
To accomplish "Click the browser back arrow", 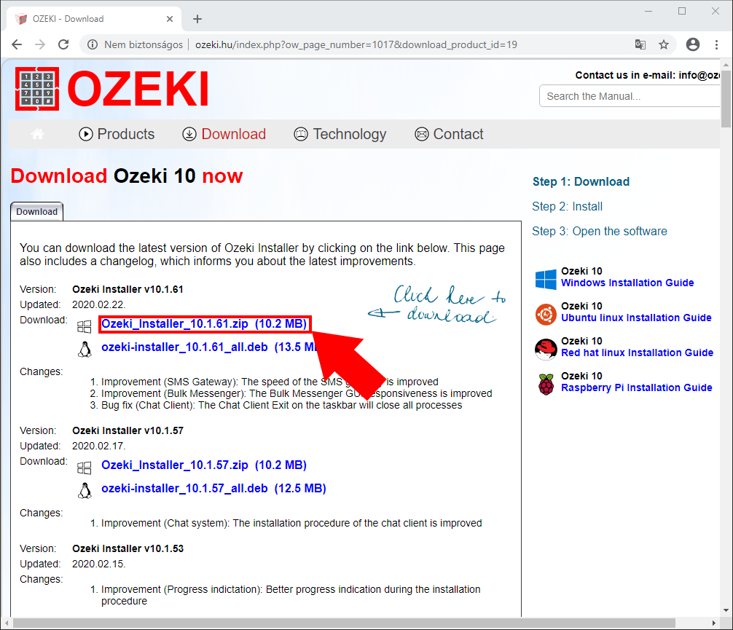I will tap(17, 44).
